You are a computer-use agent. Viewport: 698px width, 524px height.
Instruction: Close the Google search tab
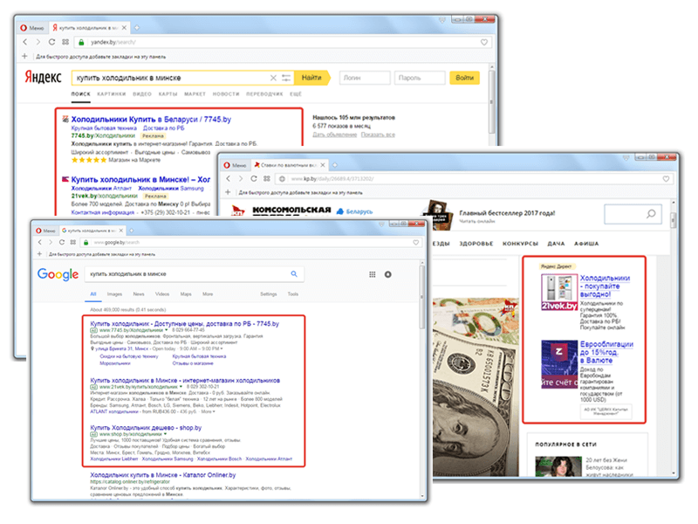point(120,231)
